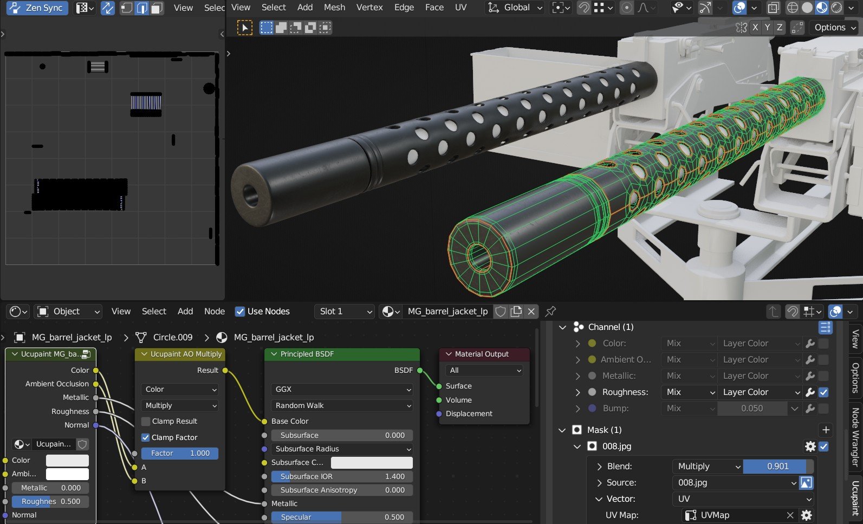
Task: Open the Object shader type dropdown
Action: (68, 312)
